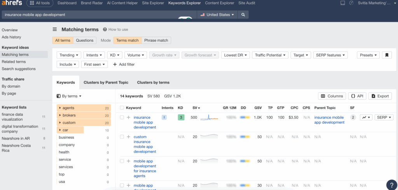398x190 pixels.
Task: Open the By terms grouping dropdown
Action: [x=69, y=96]
